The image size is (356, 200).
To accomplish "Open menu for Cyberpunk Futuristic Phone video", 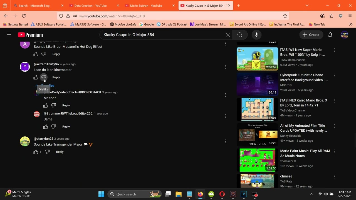I will click(x=334, y=75).
